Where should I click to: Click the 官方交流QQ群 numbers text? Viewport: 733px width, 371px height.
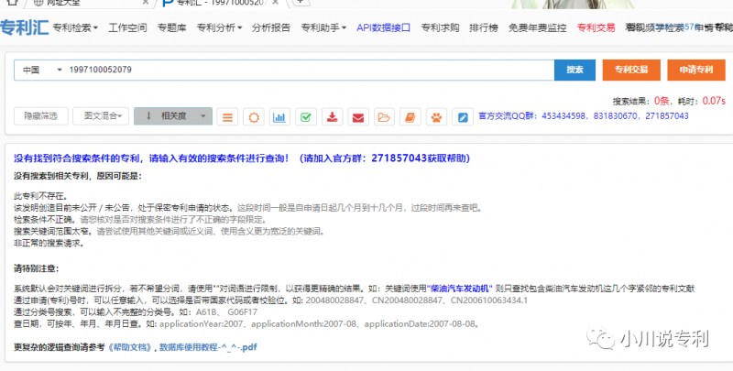(584, 115)
